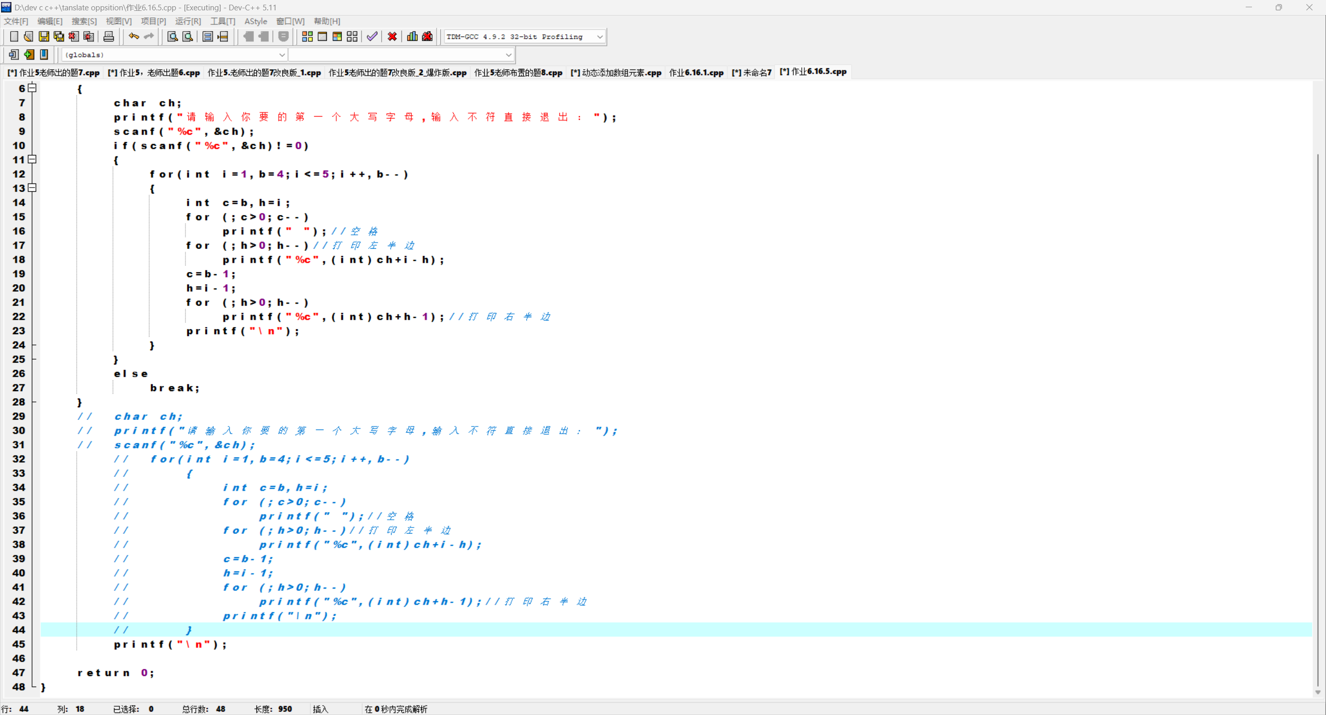
Task: Switch to 未命名7 tab
Action: click(751, 73)
